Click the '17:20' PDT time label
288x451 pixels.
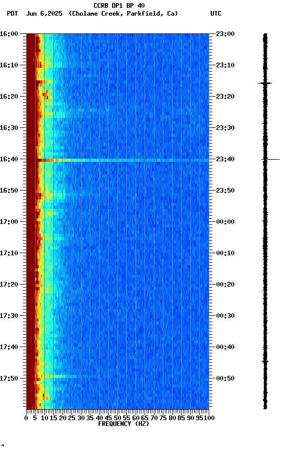click(x=9, y=285)
